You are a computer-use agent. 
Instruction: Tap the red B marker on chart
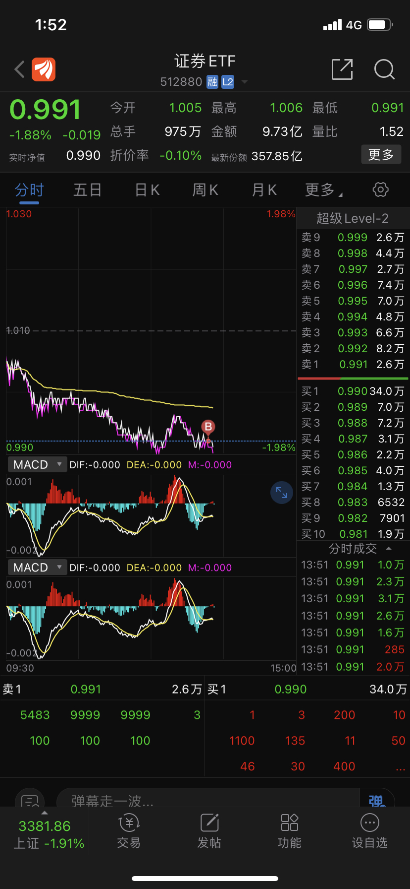pyautogui.click(x=208, y=427)
